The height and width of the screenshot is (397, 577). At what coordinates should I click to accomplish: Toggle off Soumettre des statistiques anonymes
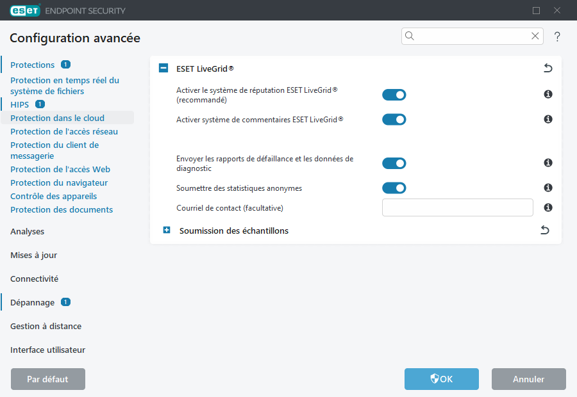click(x=394, y=188)
